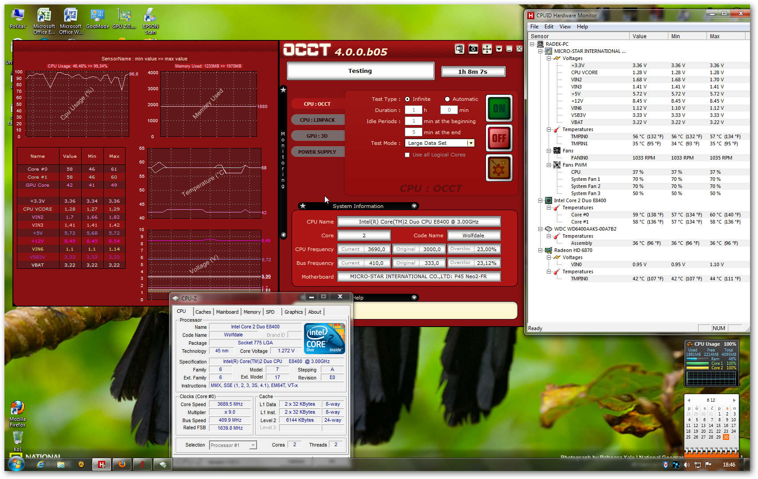Collapse the RADEK-PC tree node in HWMonitor
758x479 pixels.
pos(532,44)
